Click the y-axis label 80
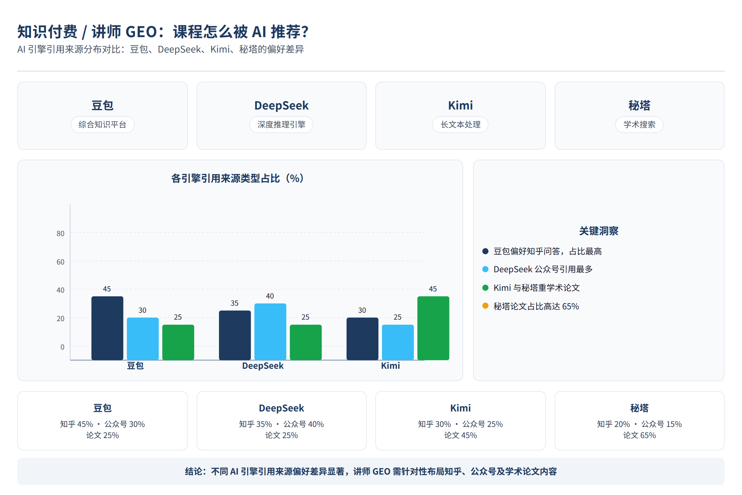Viewport: 742px width, 495px height. click(x=60, y=234)
